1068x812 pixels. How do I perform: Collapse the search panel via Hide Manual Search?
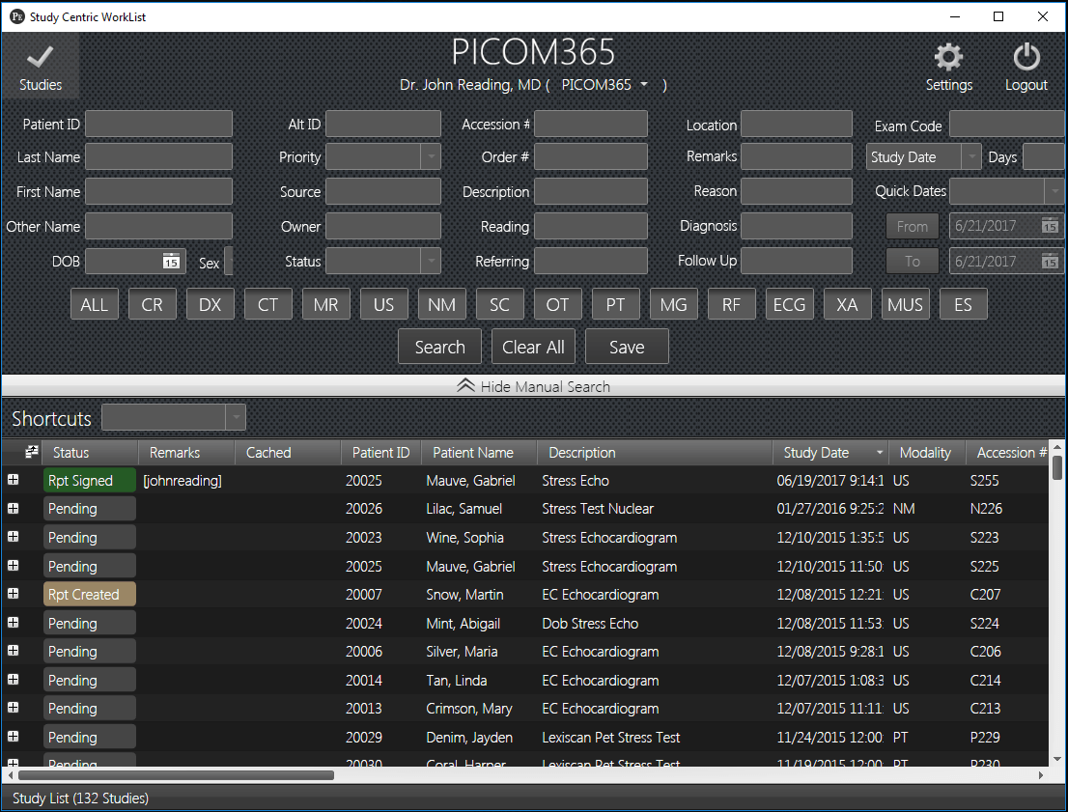pos(533,385)
